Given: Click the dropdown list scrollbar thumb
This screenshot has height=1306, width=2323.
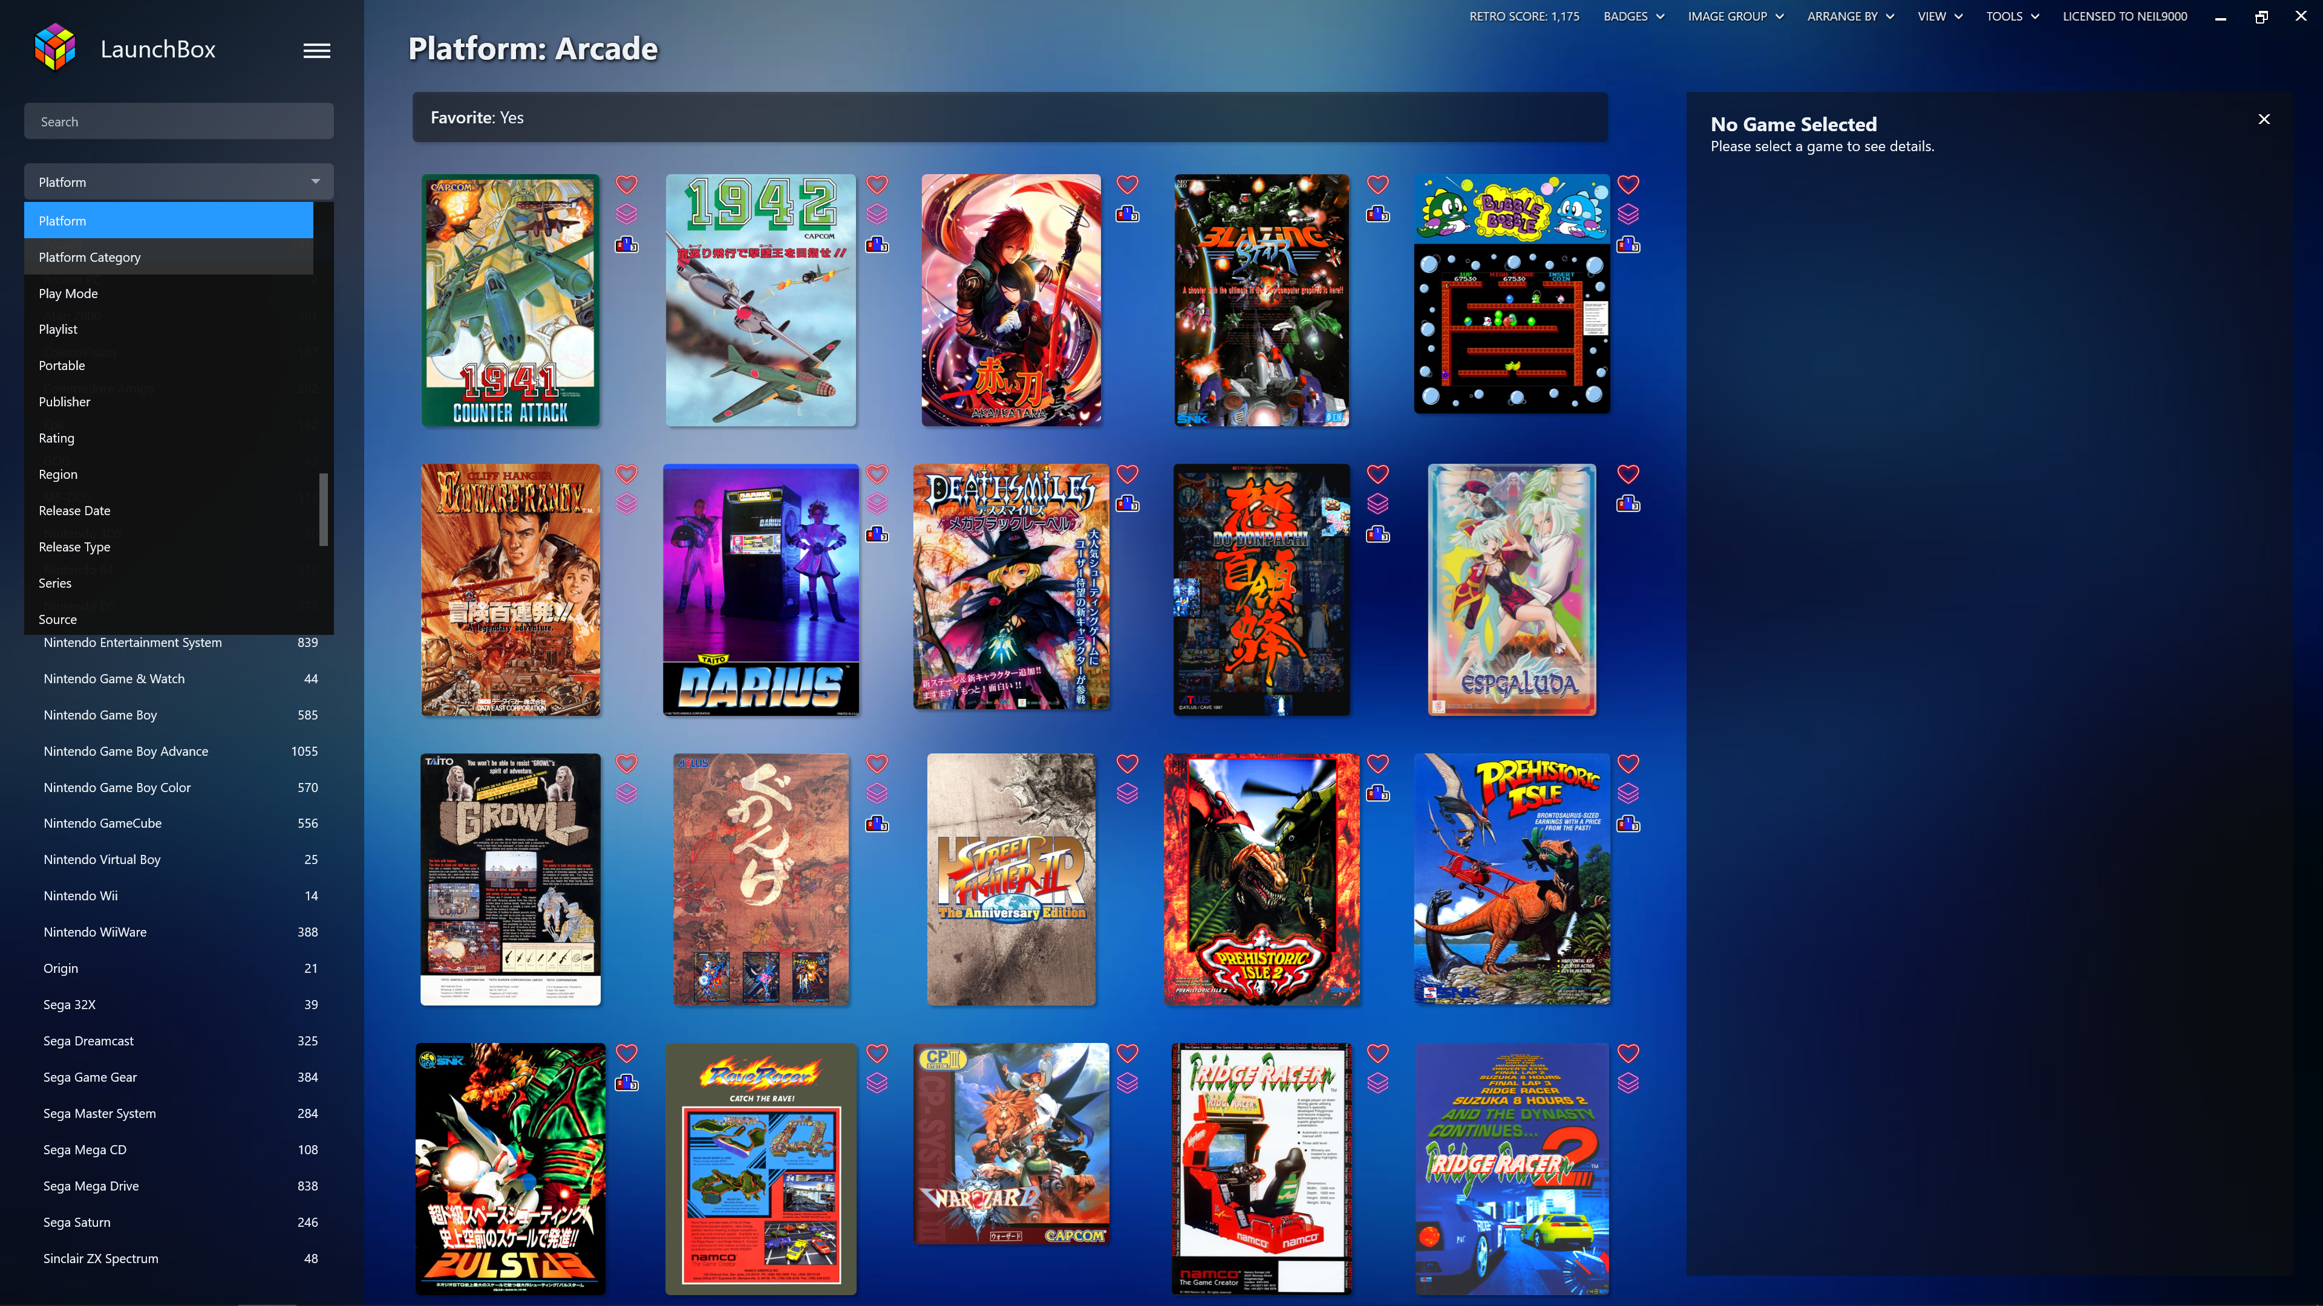Looking at the screenshot, I should click(324, 509).
